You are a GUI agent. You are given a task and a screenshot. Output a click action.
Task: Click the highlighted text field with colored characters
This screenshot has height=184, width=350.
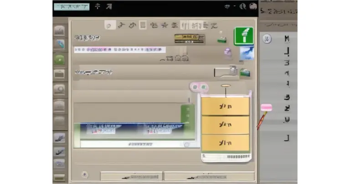(x=120, y=50)
